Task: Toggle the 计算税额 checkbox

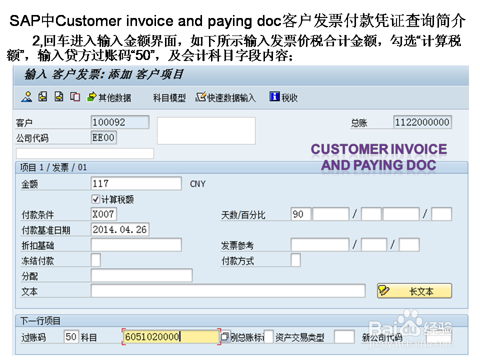Action: click(x=95, y=199)
